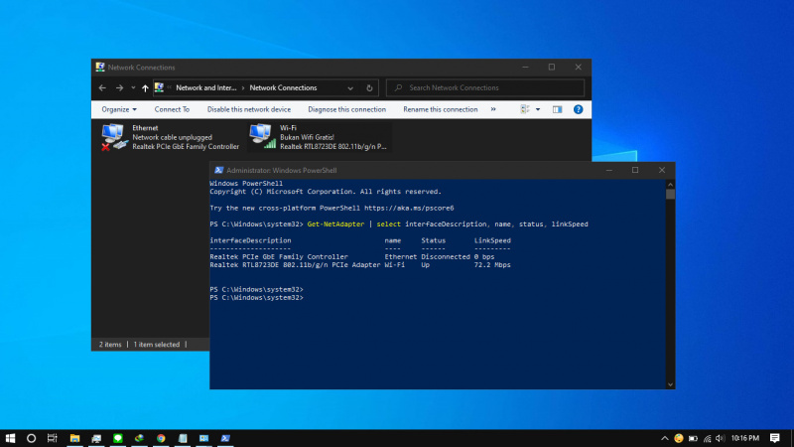
Task: Click the 72.2 Mbps link speed value
Action: (492, 264)
